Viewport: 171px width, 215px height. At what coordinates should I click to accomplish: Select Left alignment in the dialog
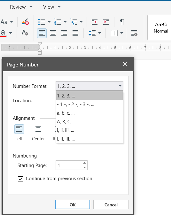19,129
